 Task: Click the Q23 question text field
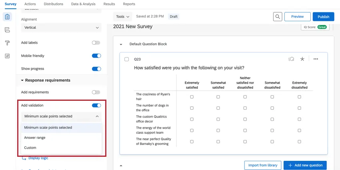point(189,68)
